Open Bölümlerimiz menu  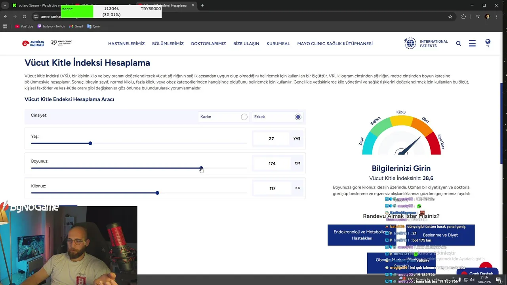[x=168, y=44]
